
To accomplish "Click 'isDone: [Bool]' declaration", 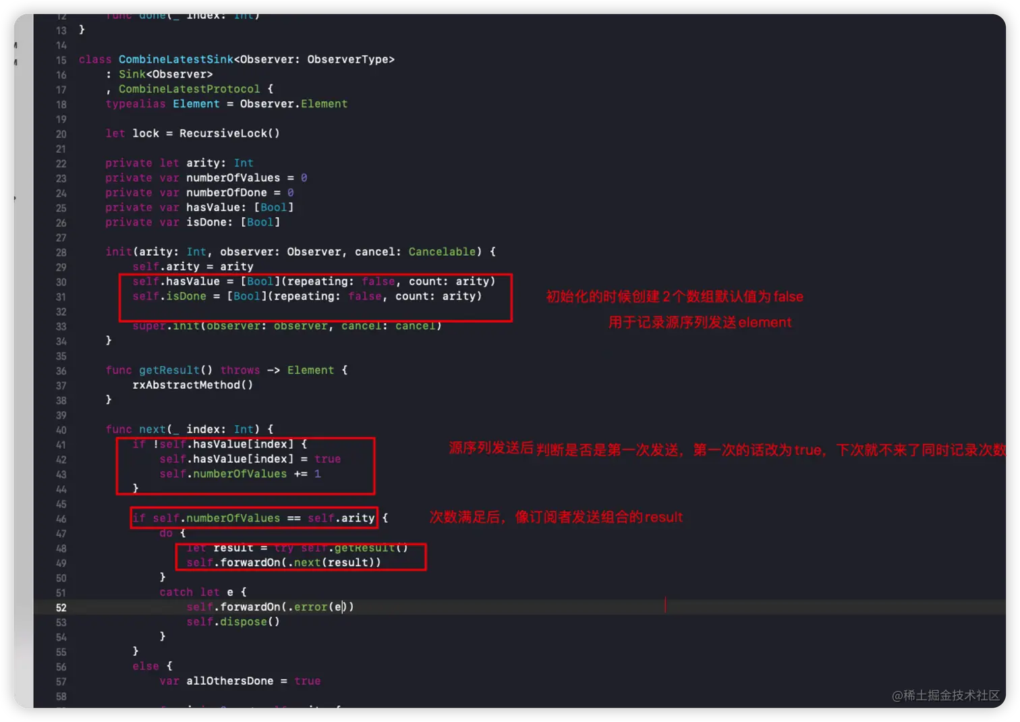I will pos(233,223).
